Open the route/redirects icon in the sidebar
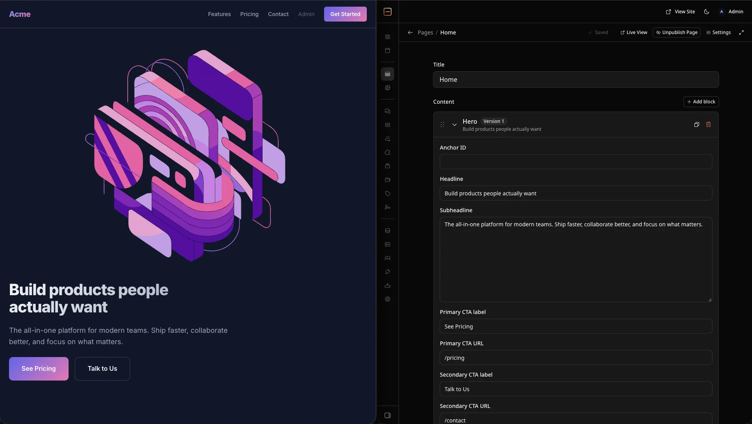 [x=388, y=139]
